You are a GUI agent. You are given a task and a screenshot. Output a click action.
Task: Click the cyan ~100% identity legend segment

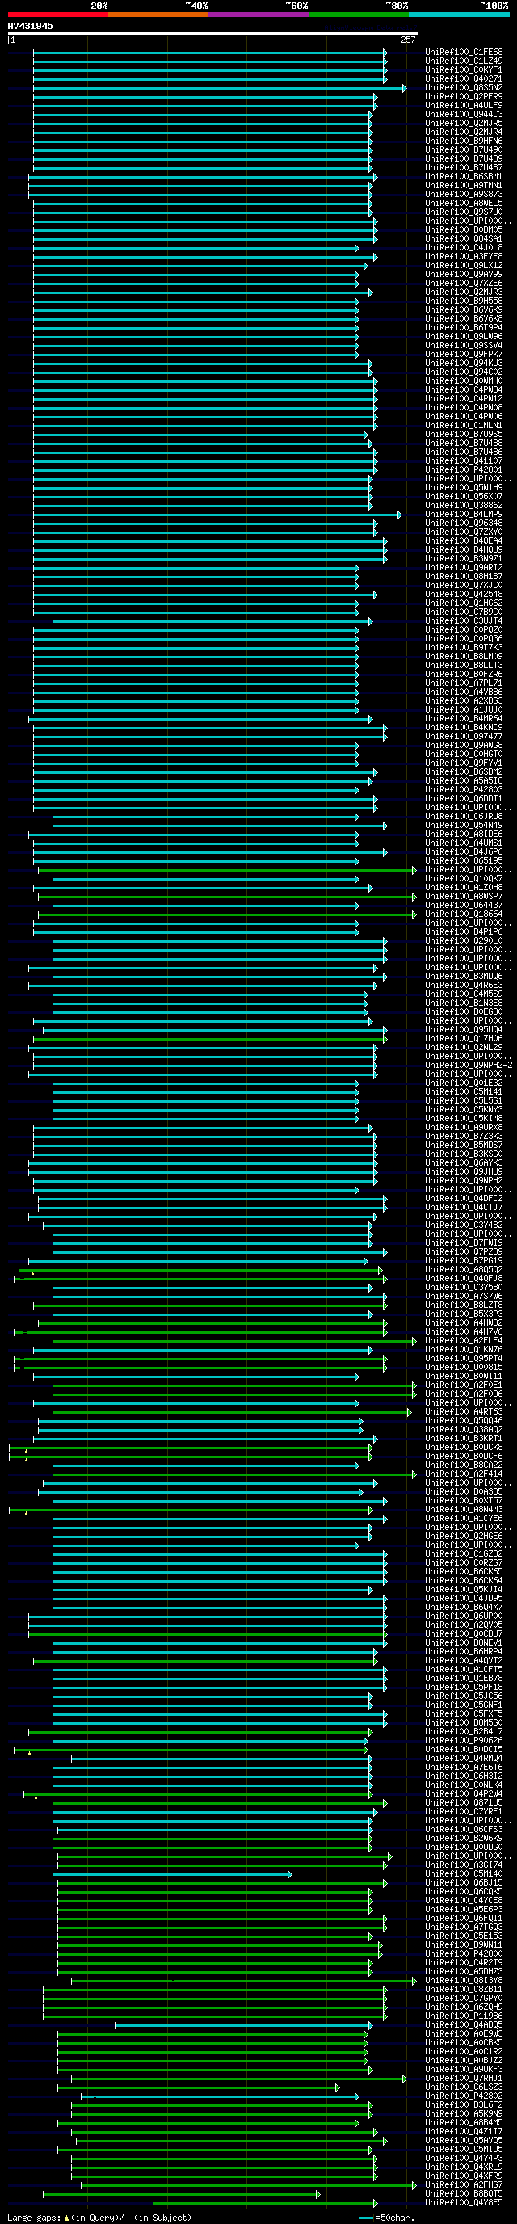[x=458, y=15]
